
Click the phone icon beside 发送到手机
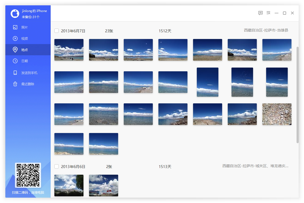coord(15,73)
